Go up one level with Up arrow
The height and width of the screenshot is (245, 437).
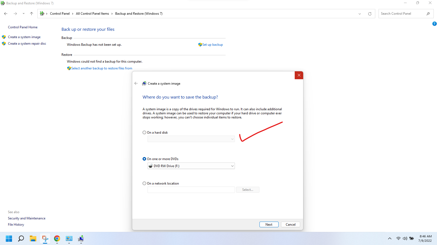[31, 14]
